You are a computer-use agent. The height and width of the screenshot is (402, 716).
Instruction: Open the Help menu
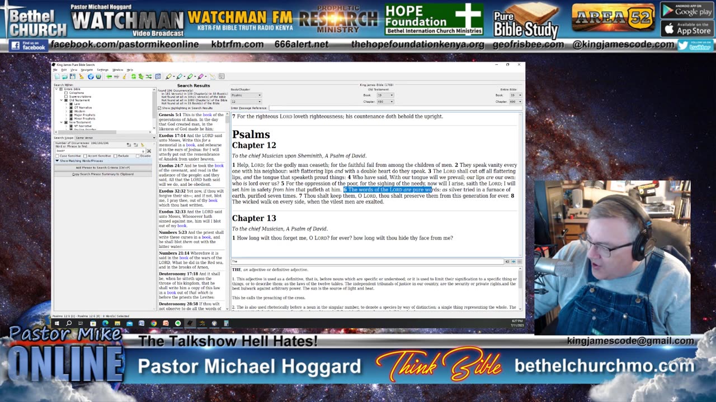130,70
